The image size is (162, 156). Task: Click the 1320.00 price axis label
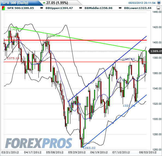click(157, 104)
